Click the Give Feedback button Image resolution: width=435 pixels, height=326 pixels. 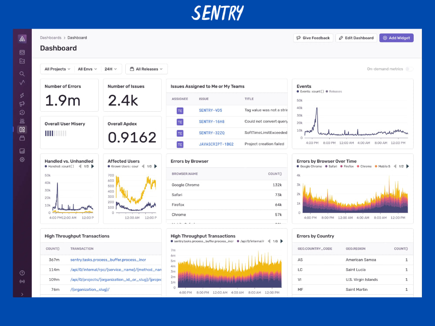(x=313, y=38)
